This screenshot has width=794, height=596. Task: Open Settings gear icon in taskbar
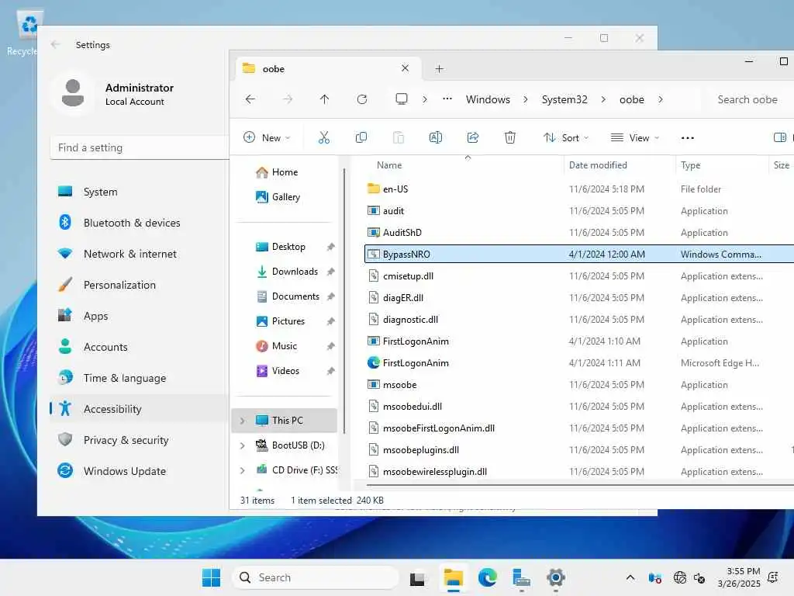click(555, 577)
